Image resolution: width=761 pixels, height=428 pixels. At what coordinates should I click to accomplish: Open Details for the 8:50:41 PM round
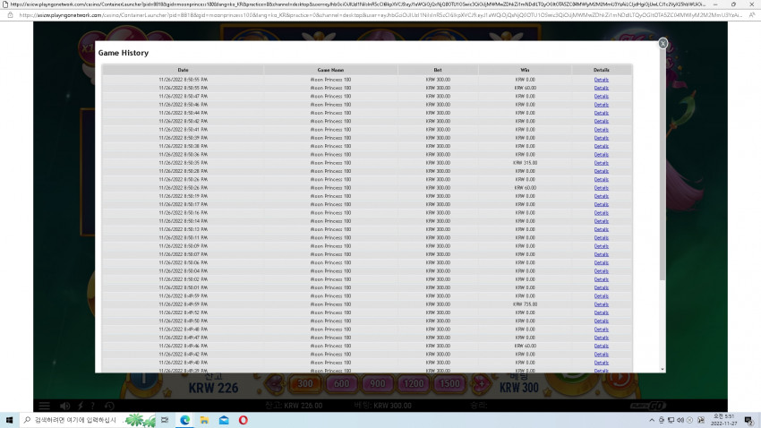pos(601,130)
